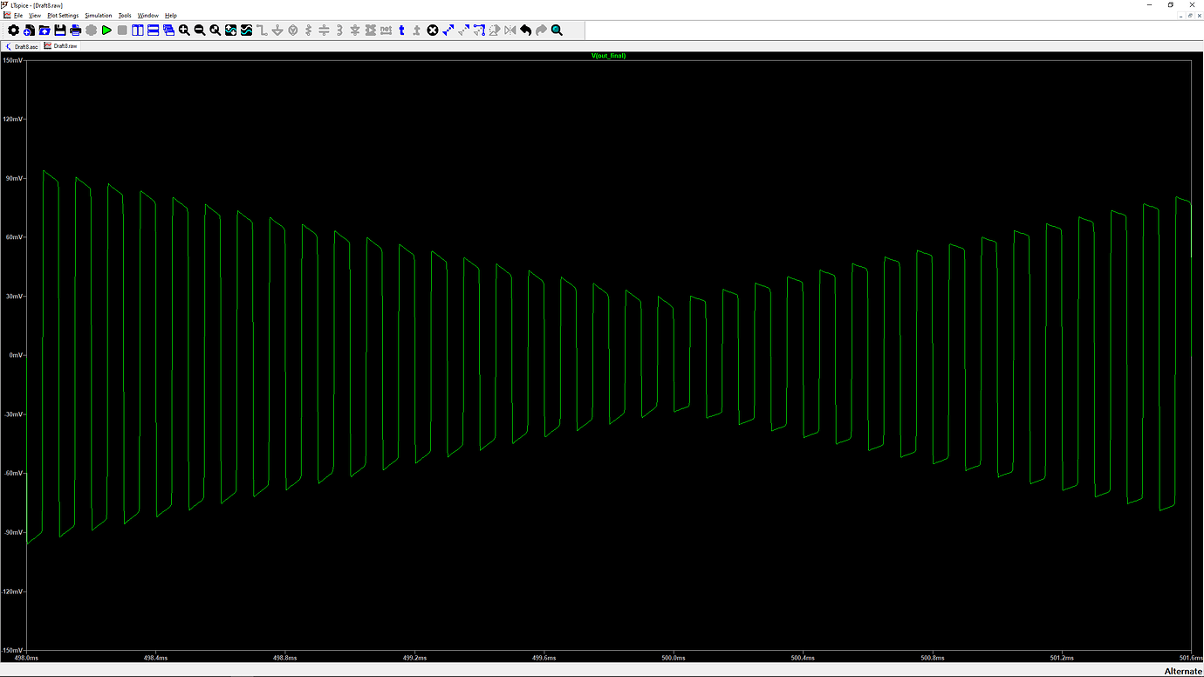
Task: Activate the Zoom In magnifier tool
Action: point(184,30)
